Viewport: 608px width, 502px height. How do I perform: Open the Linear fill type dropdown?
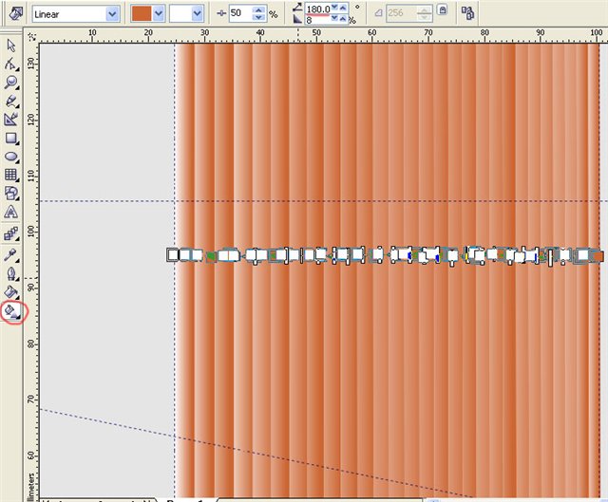point(112,14)
